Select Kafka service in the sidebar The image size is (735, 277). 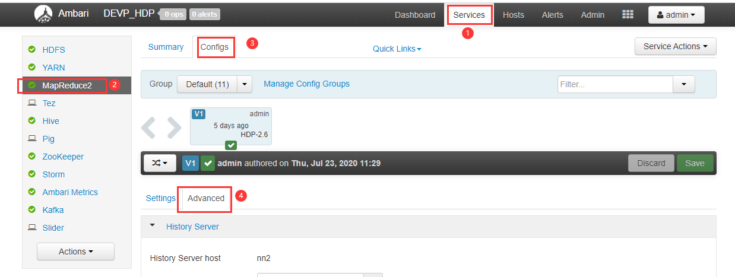(53, 210)
